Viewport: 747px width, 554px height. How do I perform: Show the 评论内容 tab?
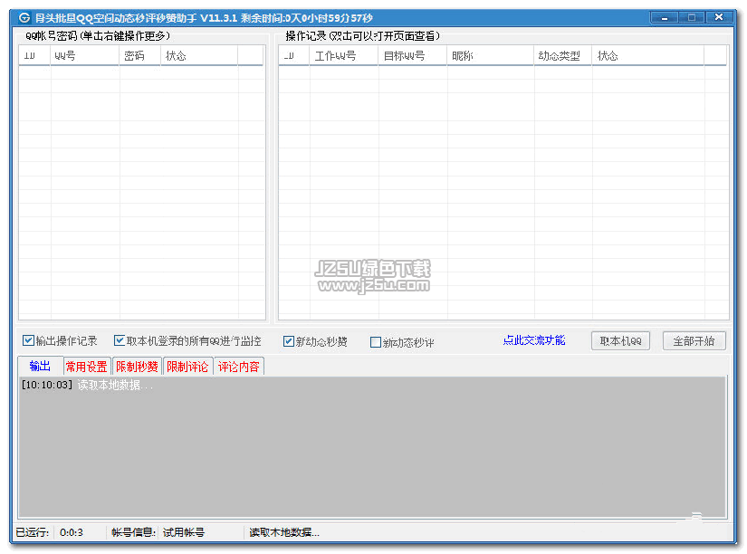tap(238, 367)
